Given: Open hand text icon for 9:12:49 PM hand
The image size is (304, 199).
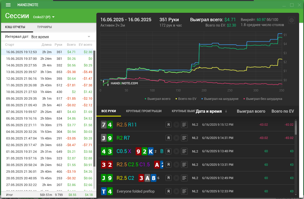Looking at the screenshot, I should pyautogui.click(x=184, y=178).
